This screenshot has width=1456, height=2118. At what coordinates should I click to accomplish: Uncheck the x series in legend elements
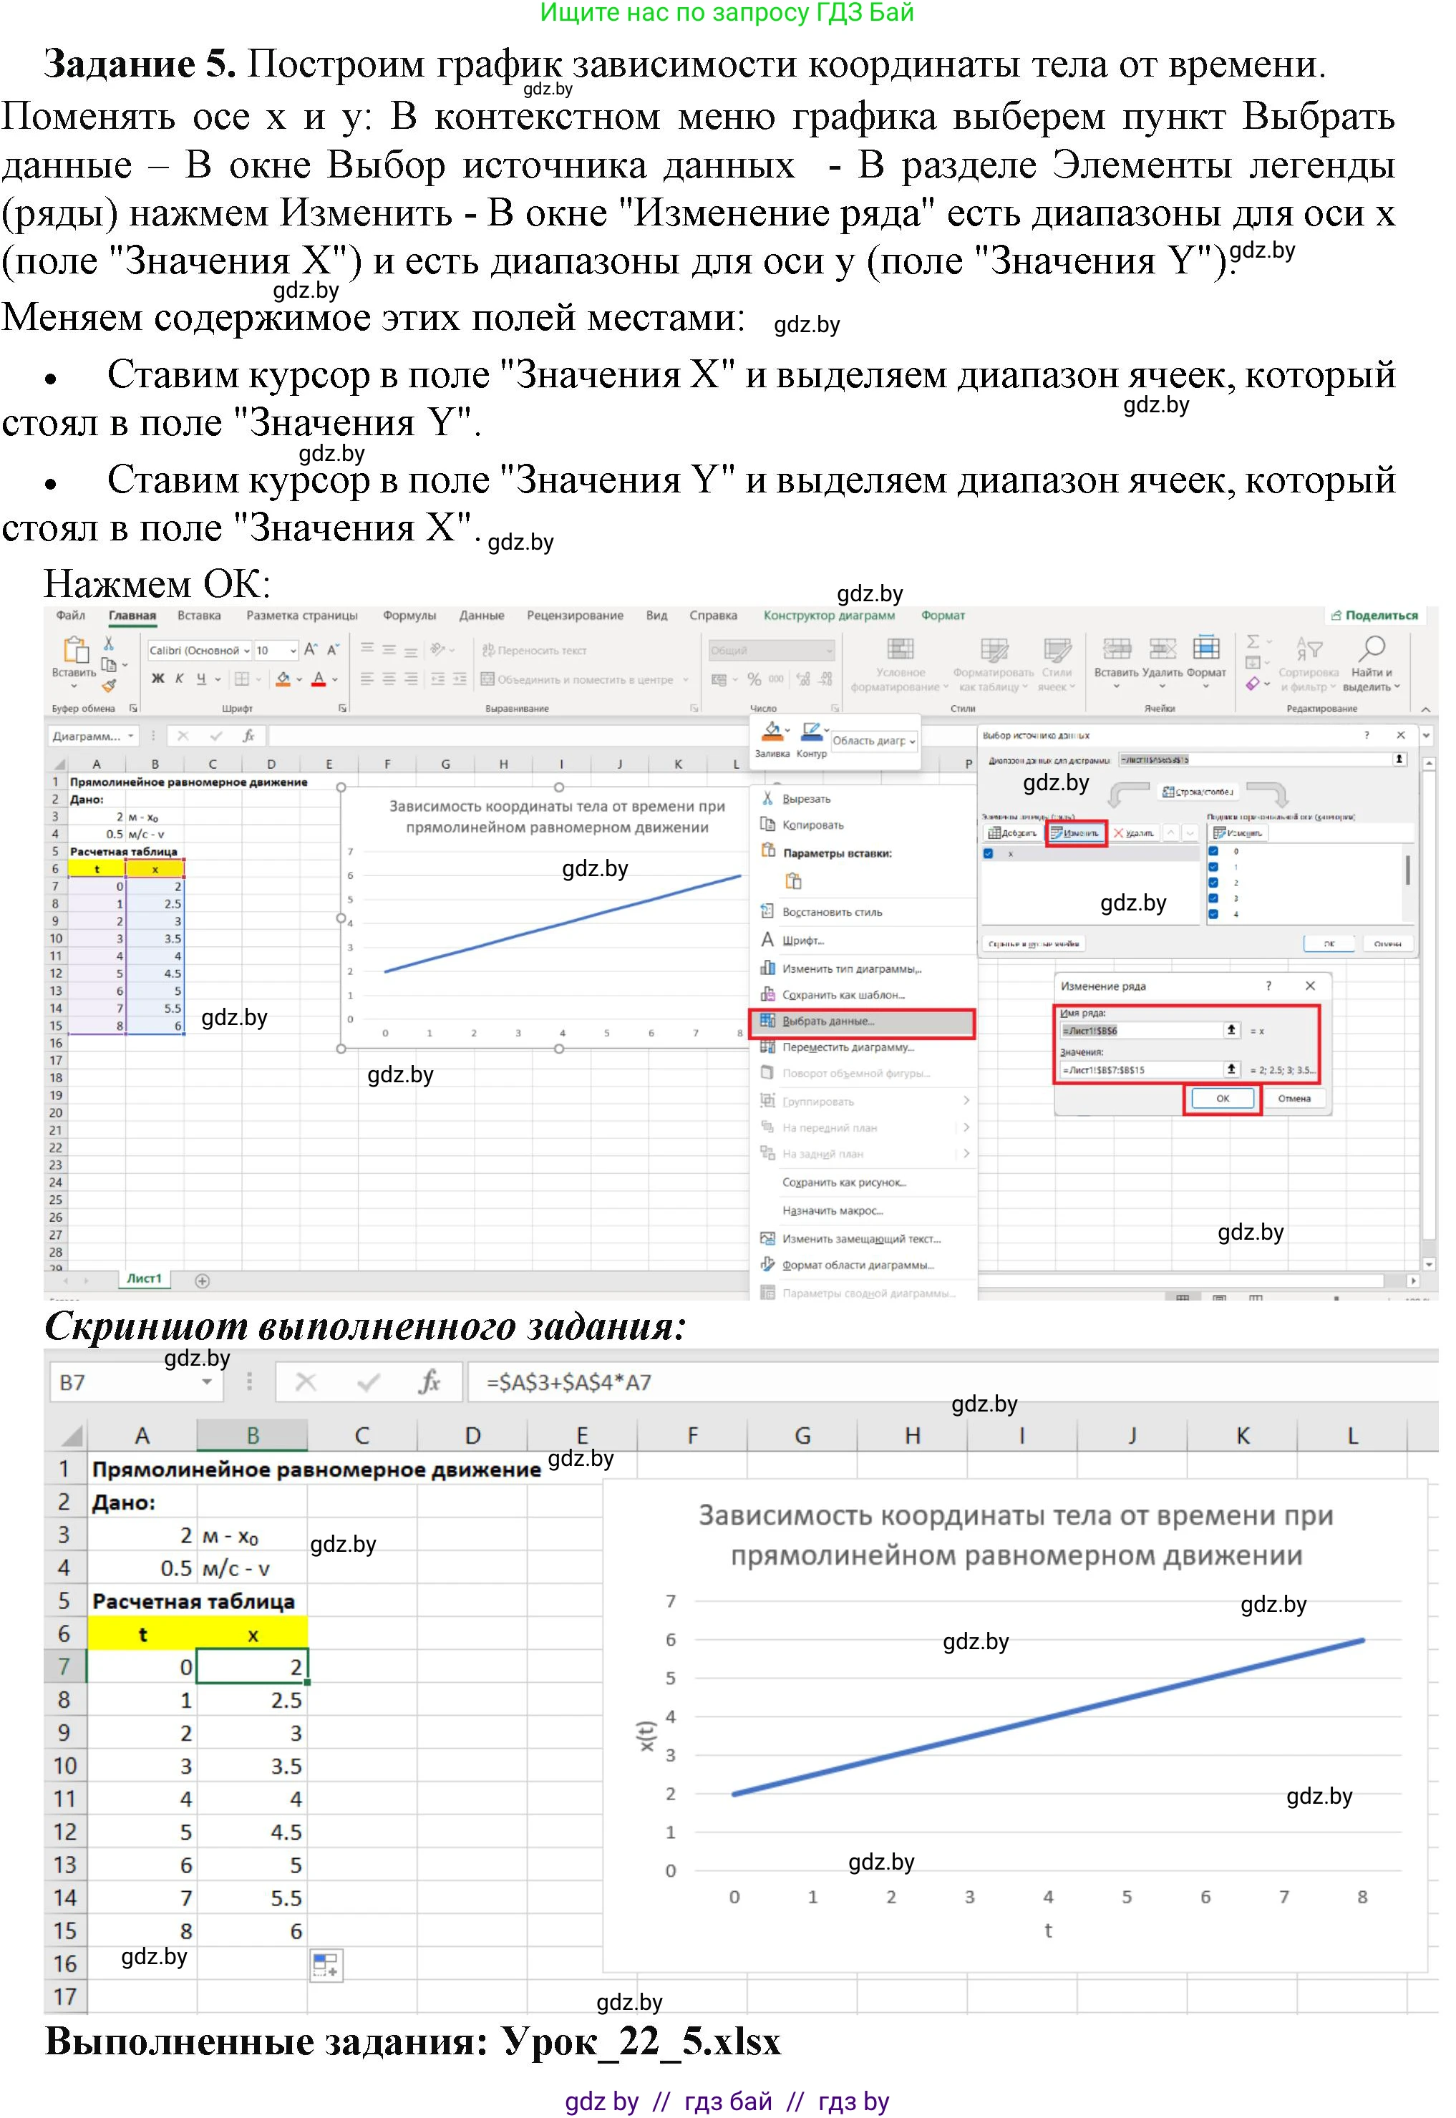988,855
